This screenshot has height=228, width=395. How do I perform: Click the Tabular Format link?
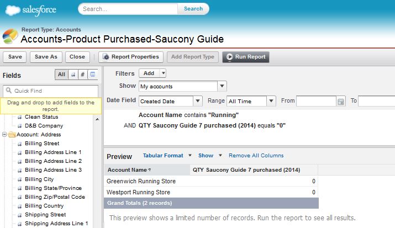[163, 156]
